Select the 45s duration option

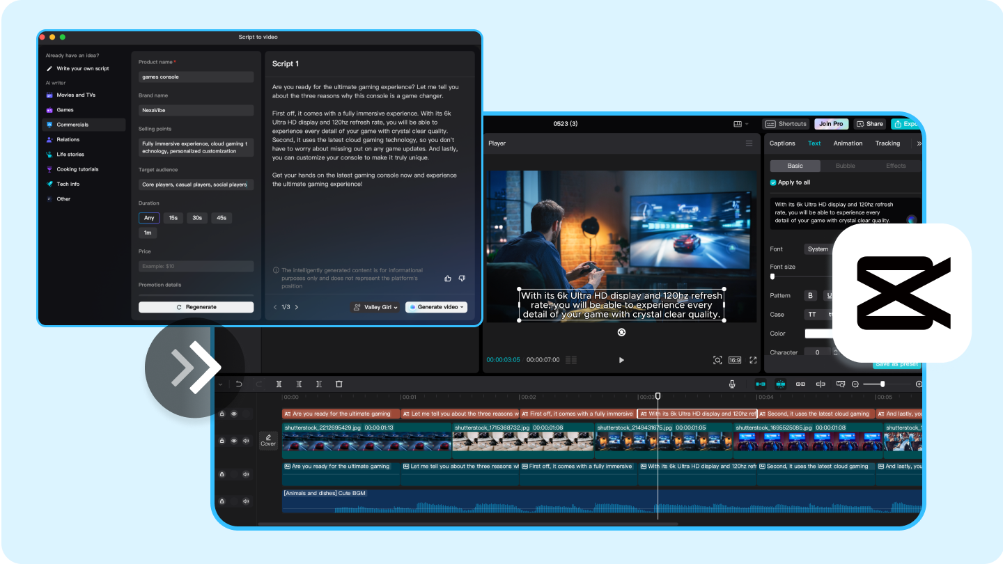click(x=221, y=218)
